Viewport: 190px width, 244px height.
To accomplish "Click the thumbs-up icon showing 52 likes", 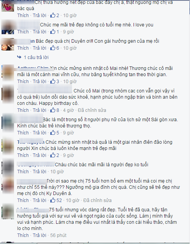I will [53, 200].
